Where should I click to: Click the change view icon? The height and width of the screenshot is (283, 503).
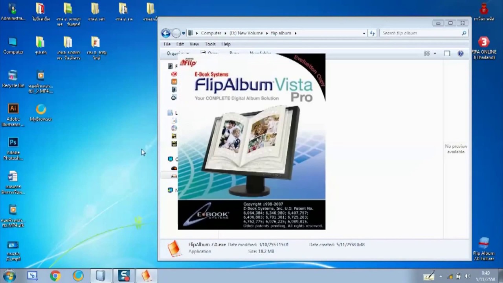point(427,53)
